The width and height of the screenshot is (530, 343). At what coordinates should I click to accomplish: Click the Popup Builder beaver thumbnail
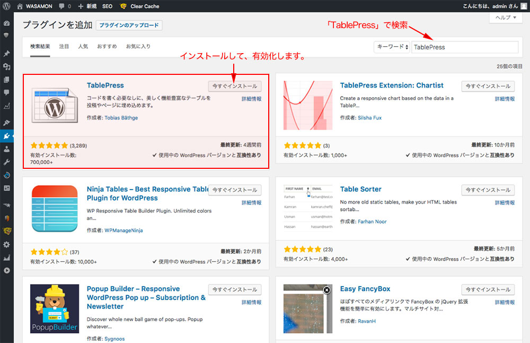point(55,308)
